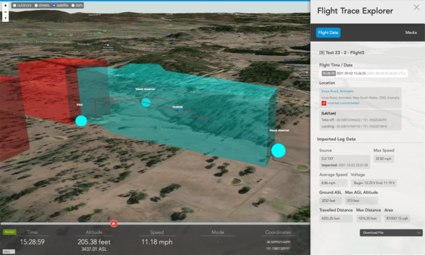Click the red what3words icon
Screen dimensions: 425x255
324,103
